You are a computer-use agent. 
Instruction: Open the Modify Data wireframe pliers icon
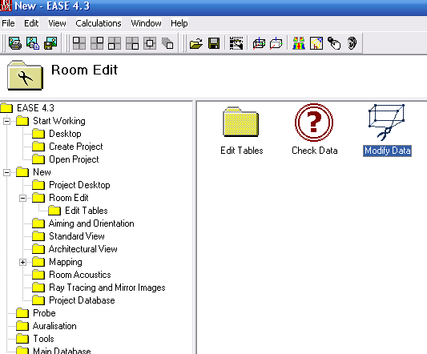(x=387, y=123)
